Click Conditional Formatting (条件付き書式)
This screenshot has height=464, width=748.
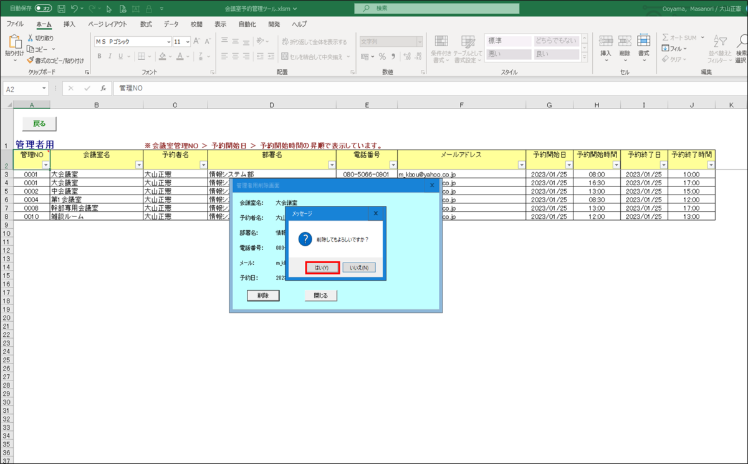coord(441,49)
